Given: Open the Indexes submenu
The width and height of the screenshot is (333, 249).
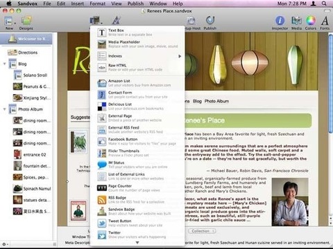Looking at the screenshot, I should [x=137, y=56].
